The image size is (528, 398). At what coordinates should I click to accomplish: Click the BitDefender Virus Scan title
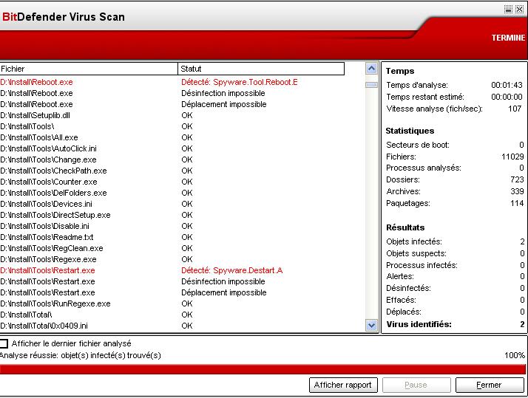point(64,17)
